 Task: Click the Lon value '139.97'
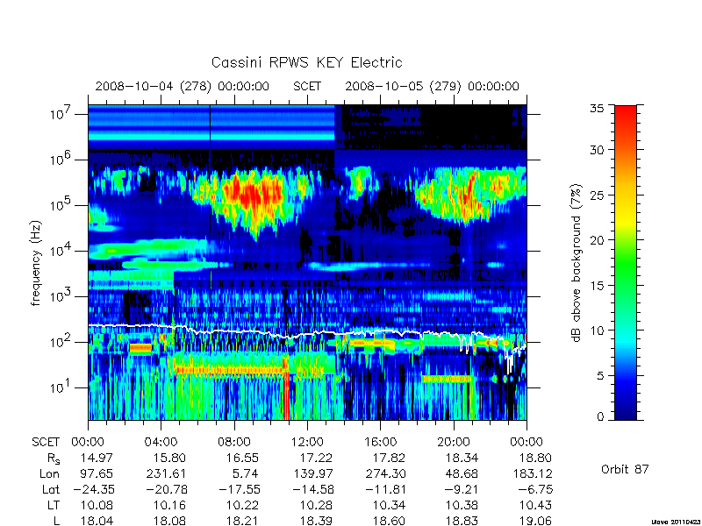(312, 473)
